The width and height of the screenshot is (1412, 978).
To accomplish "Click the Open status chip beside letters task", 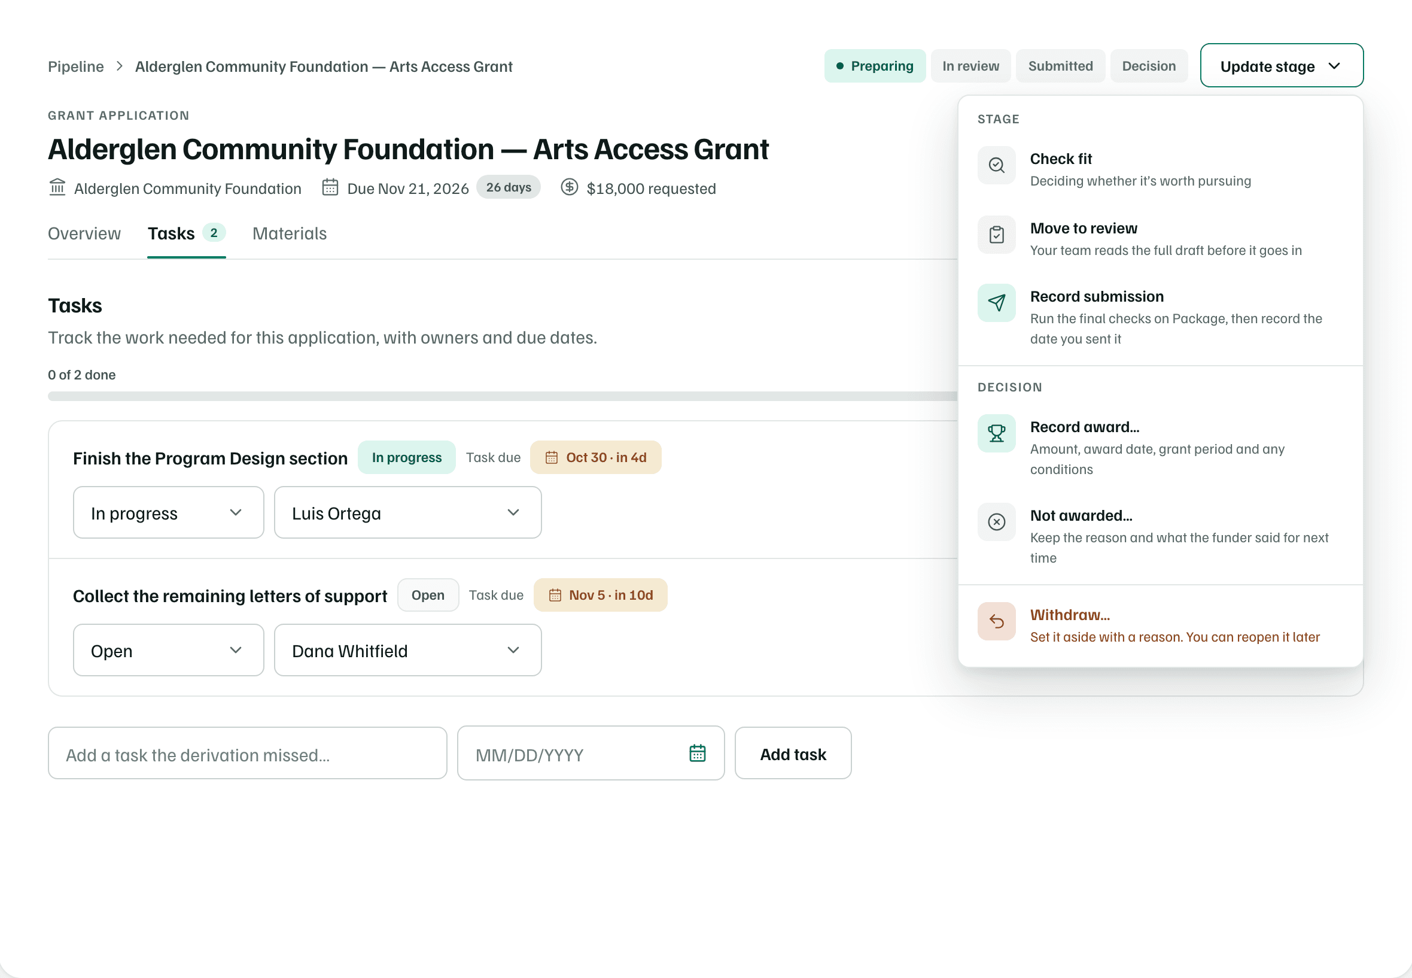I will [x=428, y=595].
